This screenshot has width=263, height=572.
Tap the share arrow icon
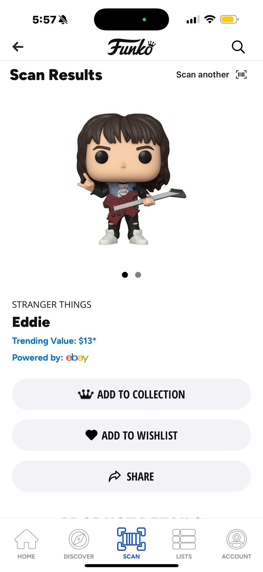(x=115, y=476)
